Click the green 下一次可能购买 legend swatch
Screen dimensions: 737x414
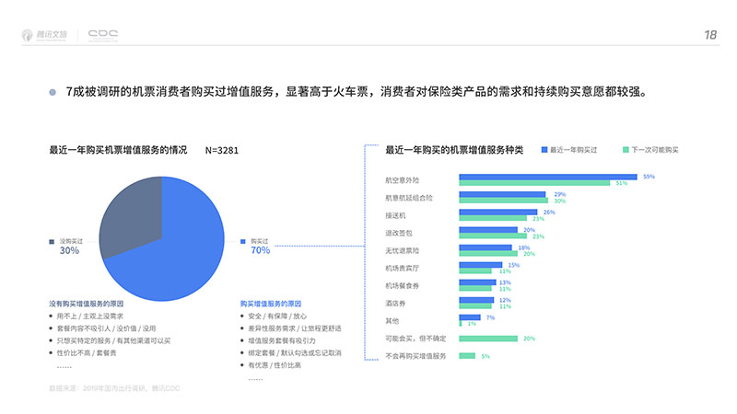tap(626, 150)
